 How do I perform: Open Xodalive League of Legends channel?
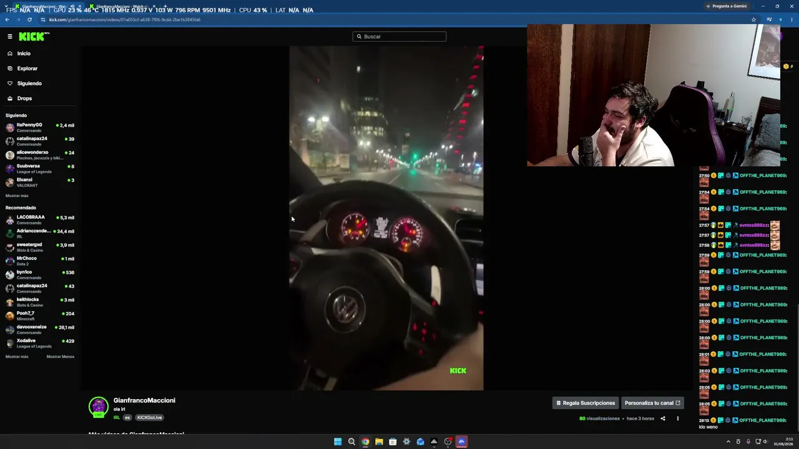tap(40, 343)
